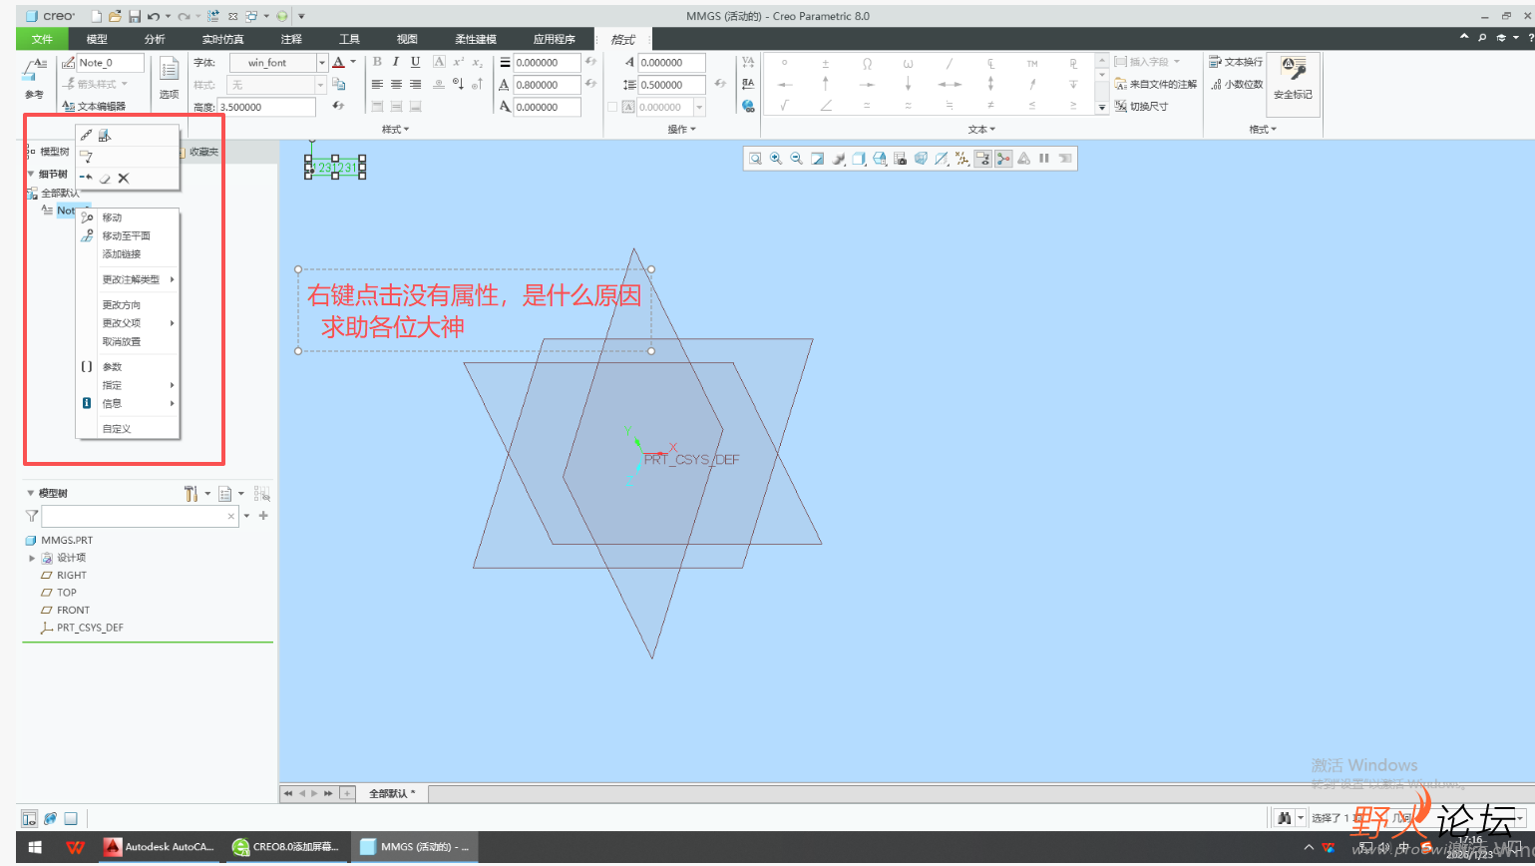Expand the 格式 group dropdown
Screen dimensions: 1535x866
[x=1263, y=130]
